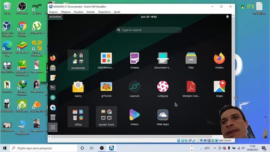Click Firefox in the GNOME dock
Screen dimensions: 270x152
coord(53,58)
